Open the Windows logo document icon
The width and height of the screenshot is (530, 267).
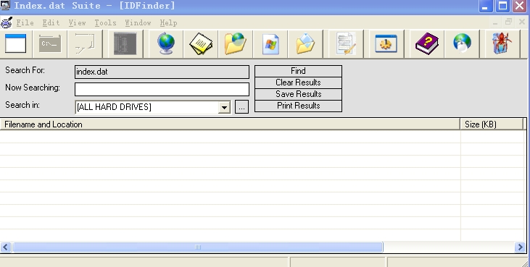tap(270, 44)
